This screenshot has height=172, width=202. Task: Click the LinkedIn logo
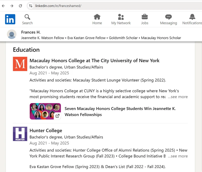point(10,19)
